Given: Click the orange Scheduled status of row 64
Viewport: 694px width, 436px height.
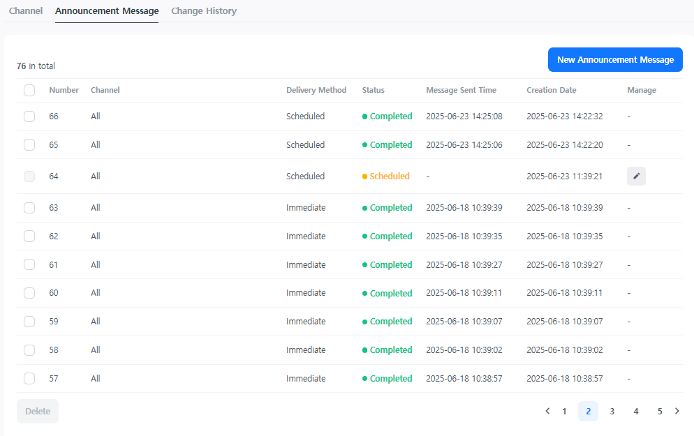Looking at the screenshot, I should coord(389,176).
